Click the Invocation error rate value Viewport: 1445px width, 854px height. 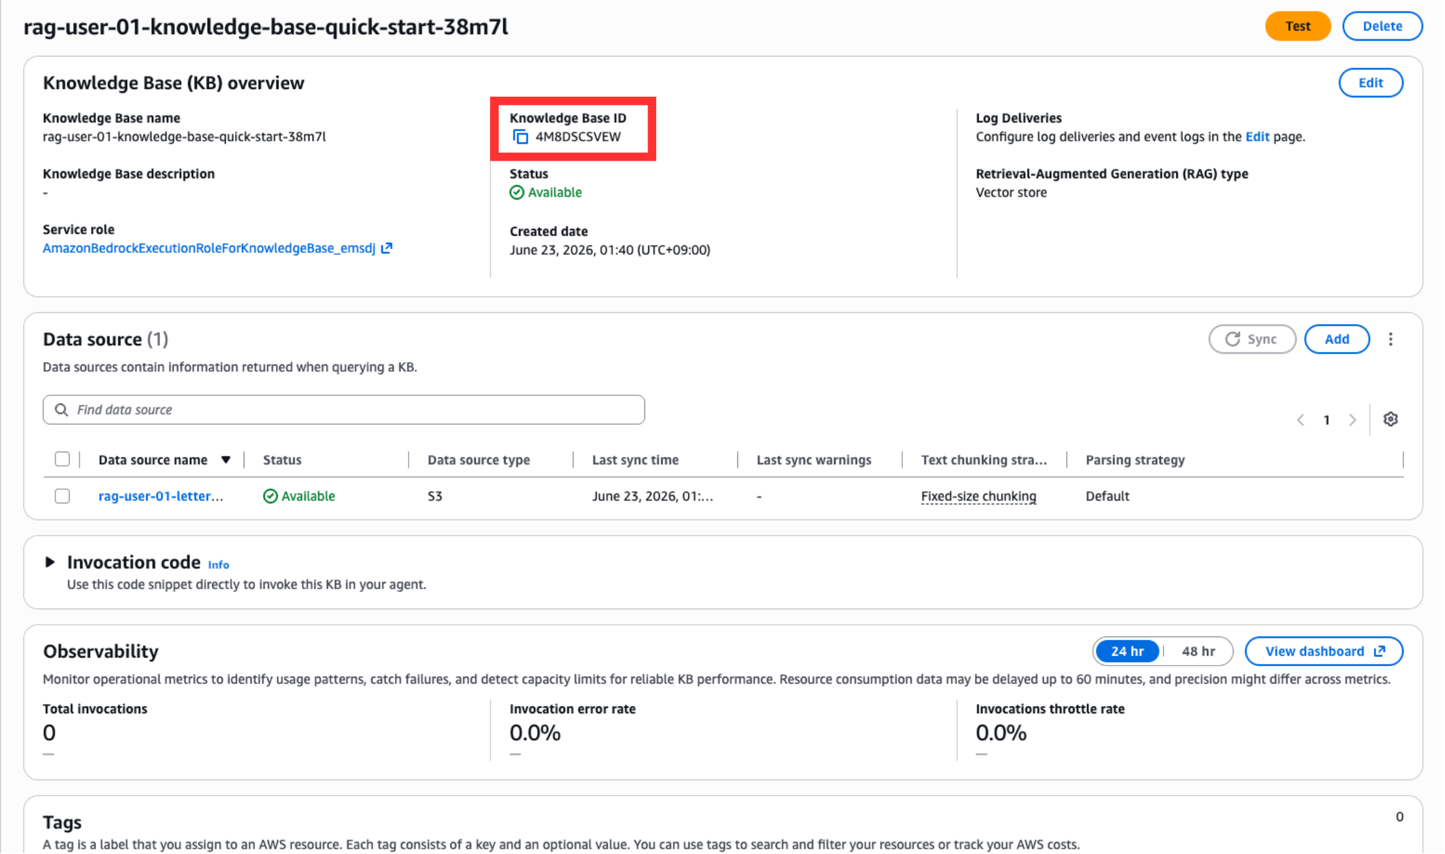click(x=535, y=734)
